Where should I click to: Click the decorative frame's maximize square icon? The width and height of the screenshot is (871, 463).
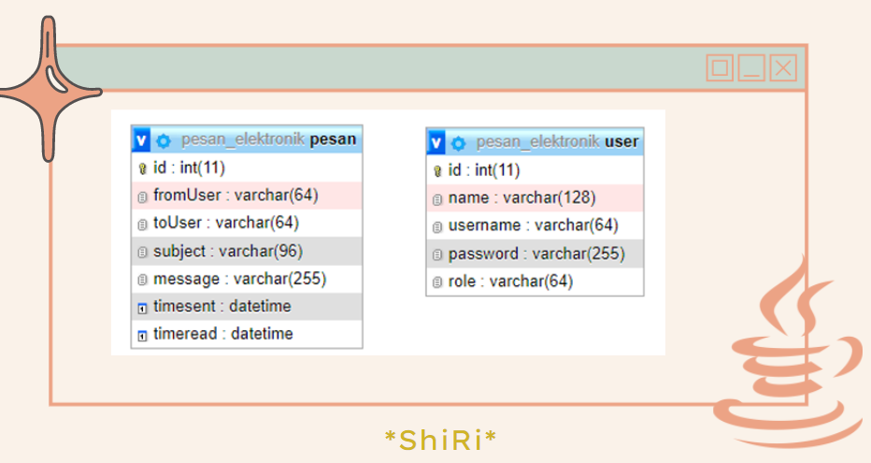pyautogui.click(x=720, y=67)
